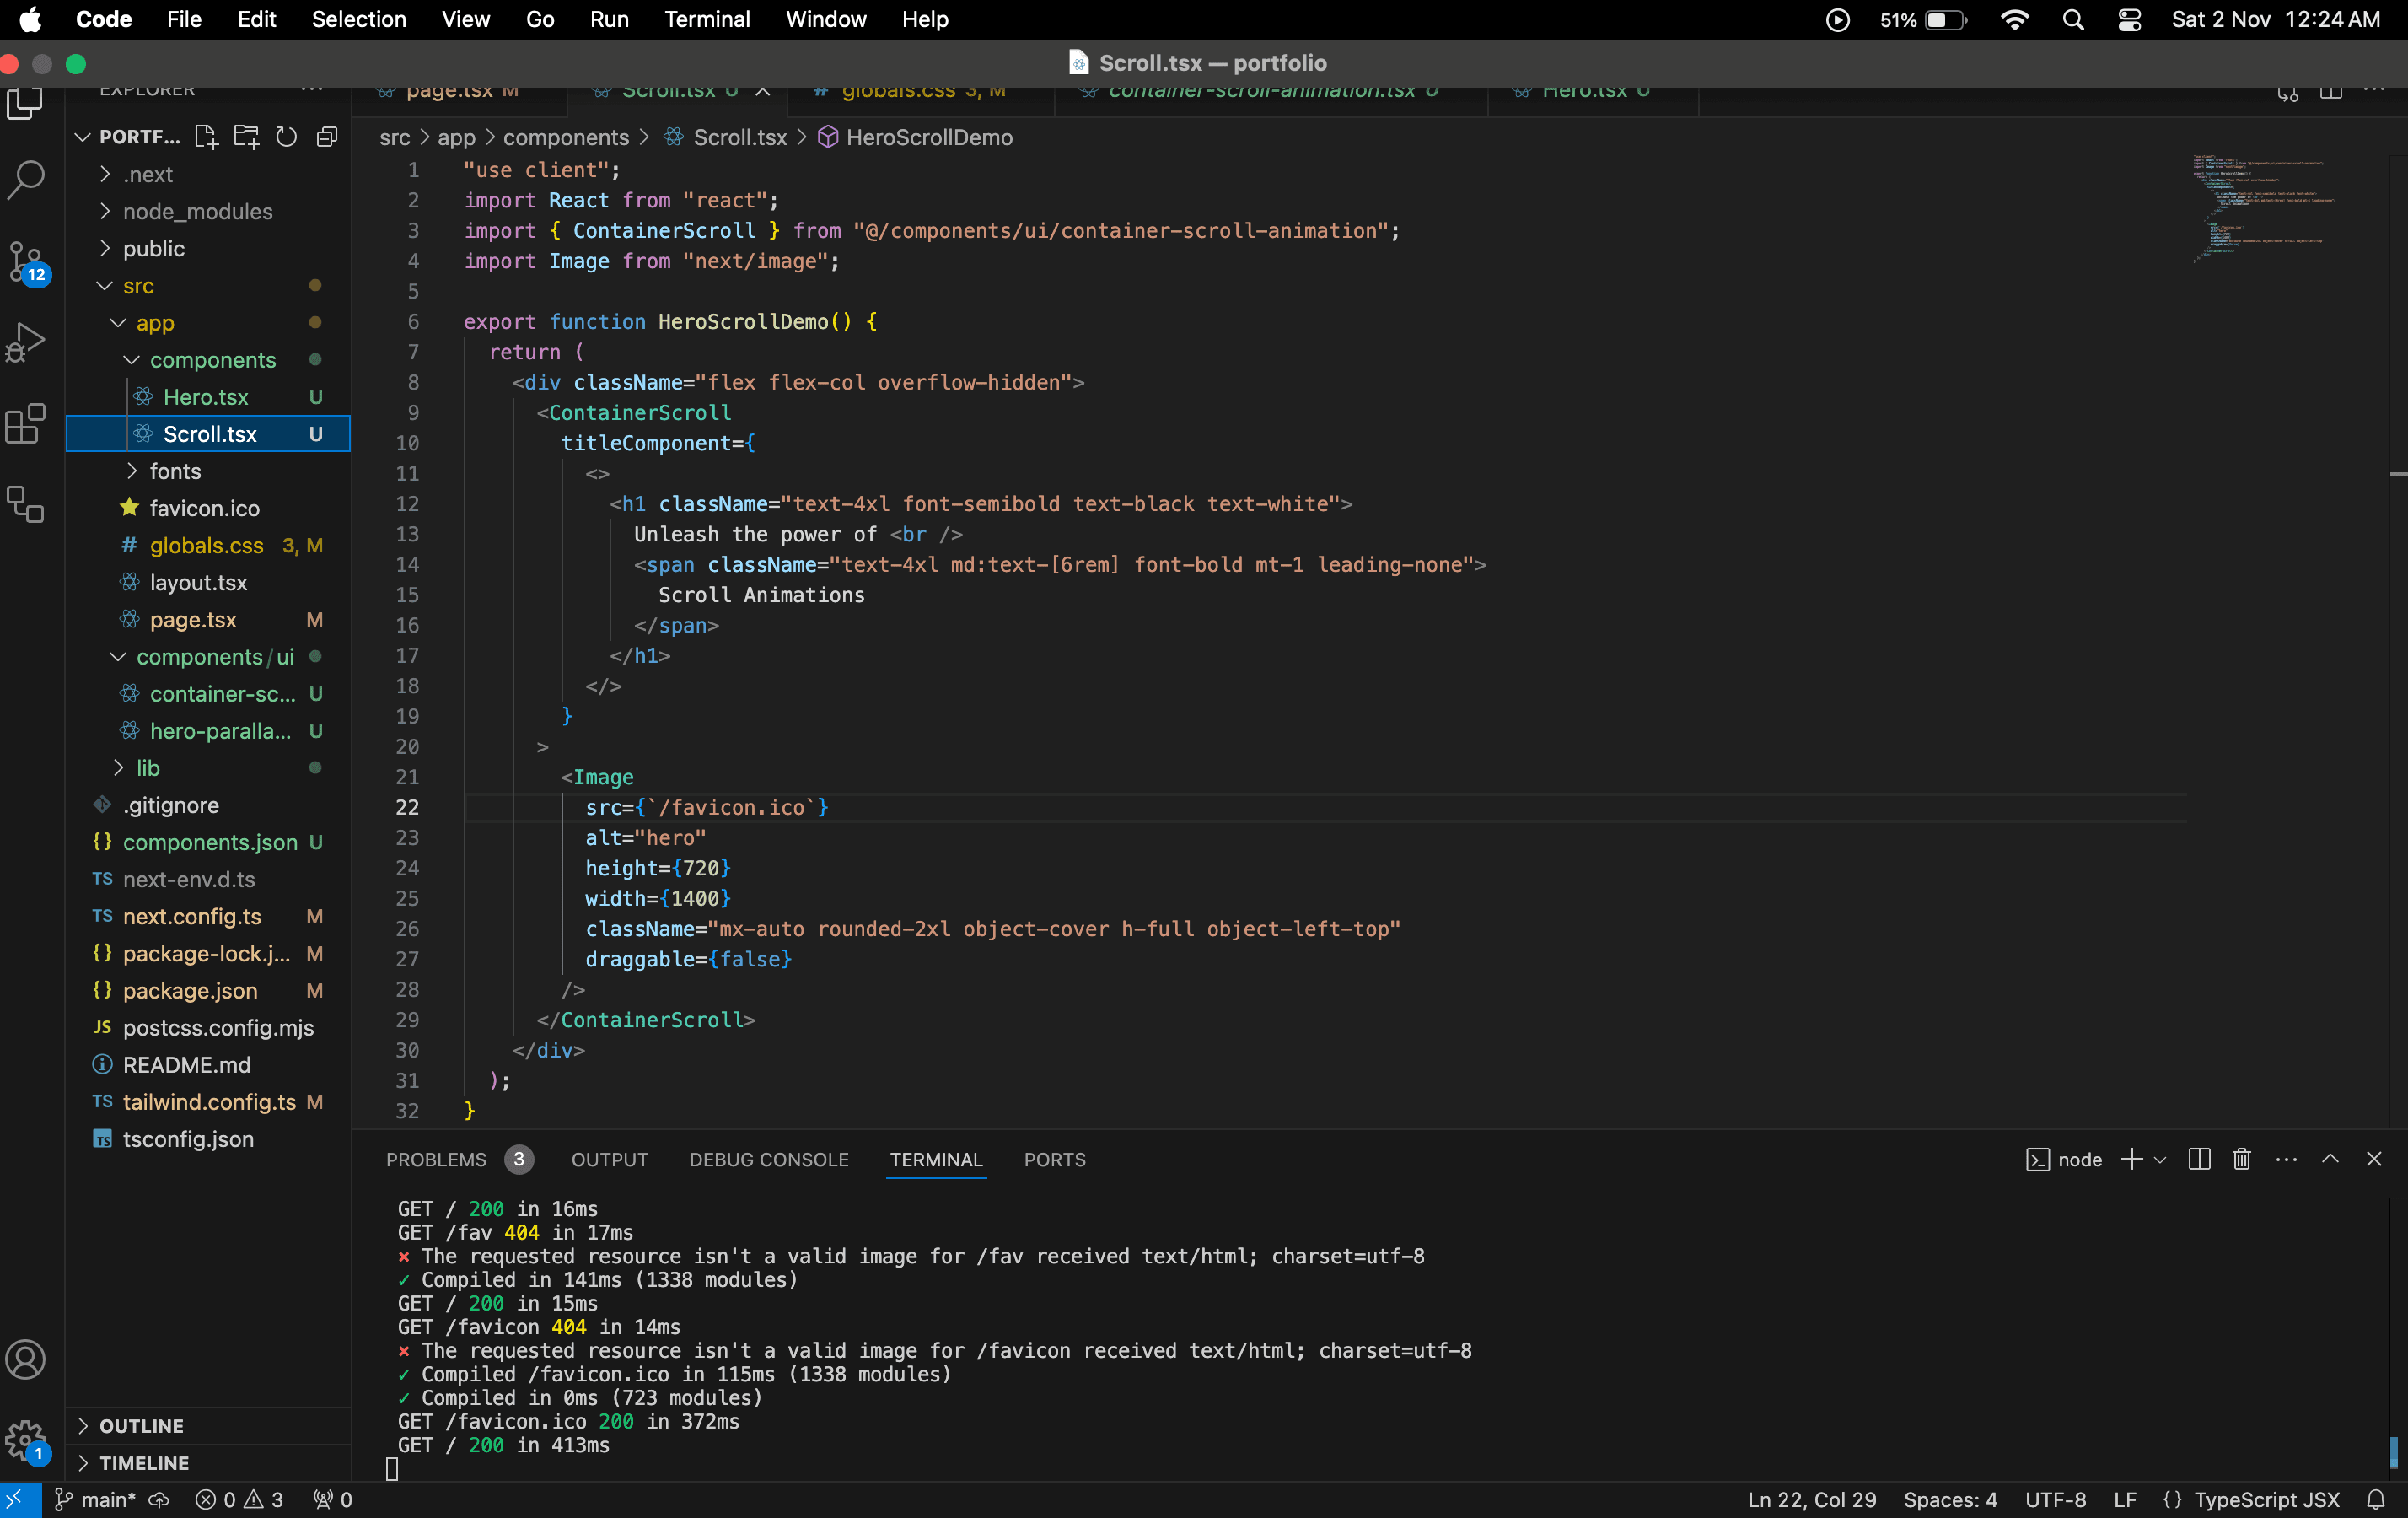Click main* git branch in status bar
The width and height of the screenshot is (2408, 1518).
click(96, 1499)
